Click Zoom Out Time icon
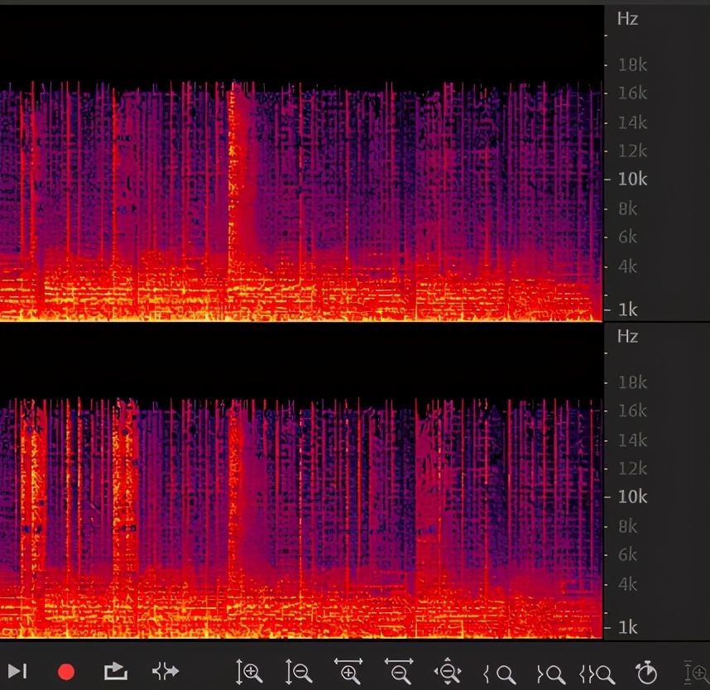Screen dimensions: 710x690 click(x=399, y=671)
